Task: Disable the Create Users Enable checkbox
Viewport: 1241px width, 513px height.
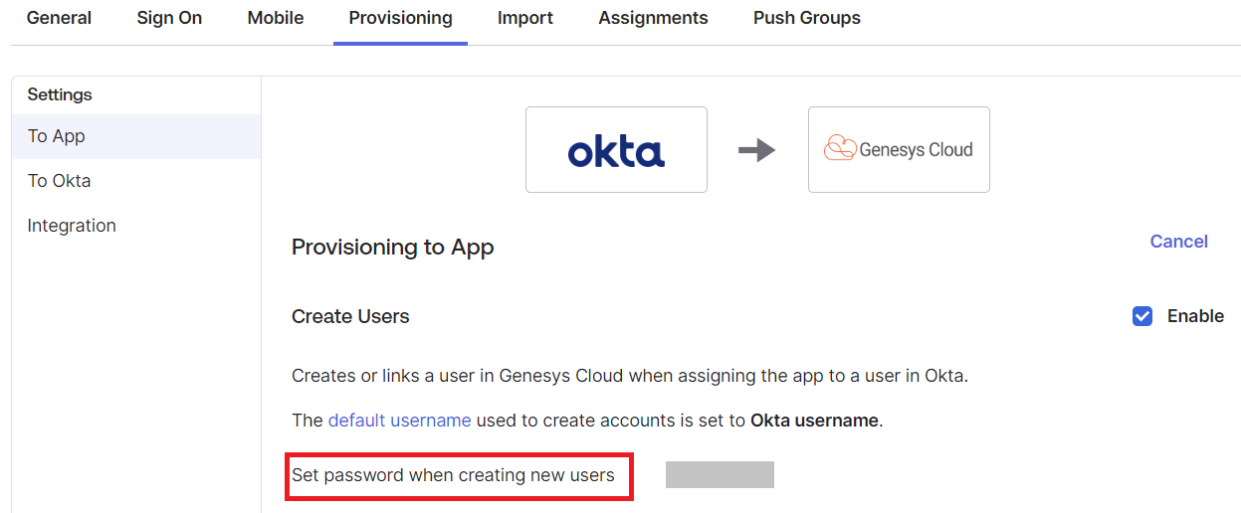Action: (x=1142, y=316)
